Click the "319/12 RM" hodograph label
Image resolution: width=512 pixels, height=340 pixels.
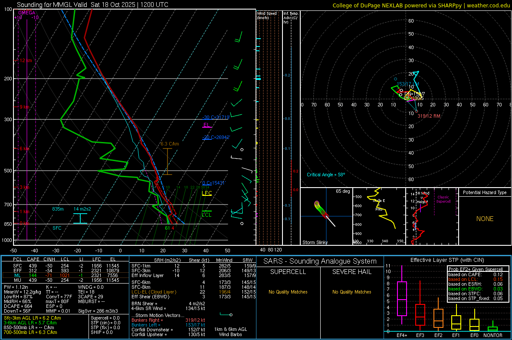pyautogui.click(x=429, y=116)
